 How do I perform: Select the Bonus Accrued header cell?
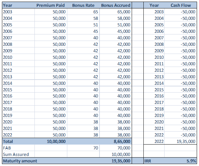115,5
